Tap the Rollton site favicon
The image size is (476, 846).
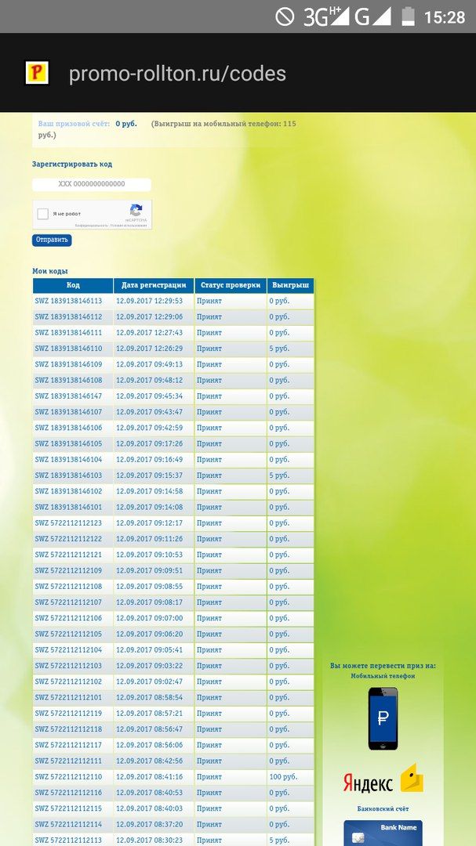36,73
